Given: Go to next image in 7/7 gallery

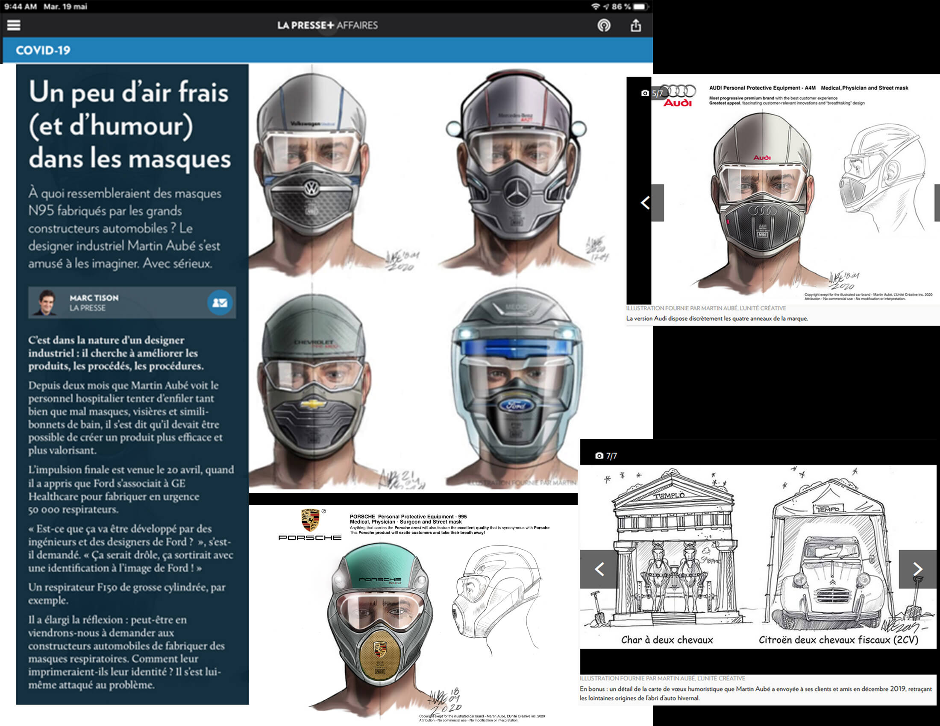Looking at the screenshot, I should click(918, 569).
